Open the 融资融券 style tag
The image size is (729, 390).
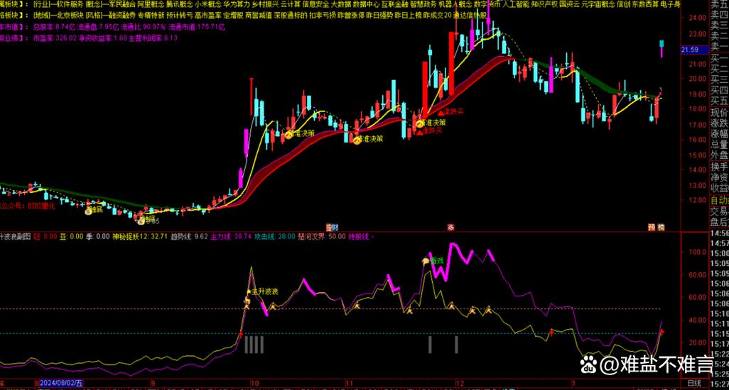[x=121, y=16]
